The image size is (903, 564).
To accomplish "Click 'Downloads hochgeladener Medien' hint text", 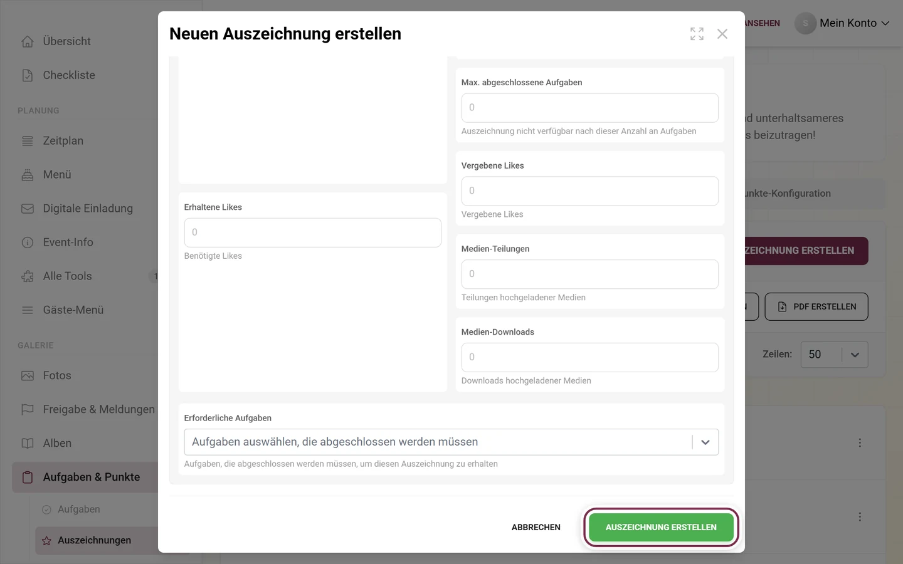I will coord(526,381).
